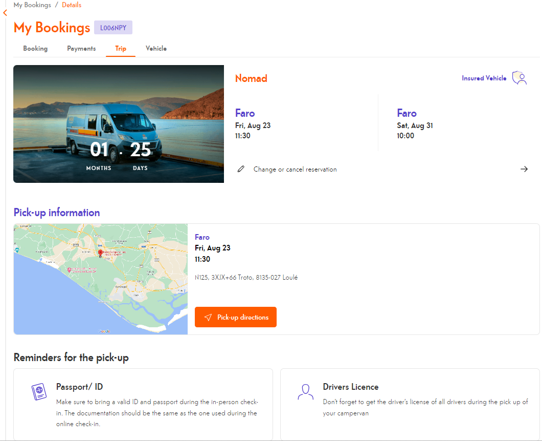This screenshot has width=542, height=441.
Task: Switch to the Payments tab
Action: pos(81,49)
